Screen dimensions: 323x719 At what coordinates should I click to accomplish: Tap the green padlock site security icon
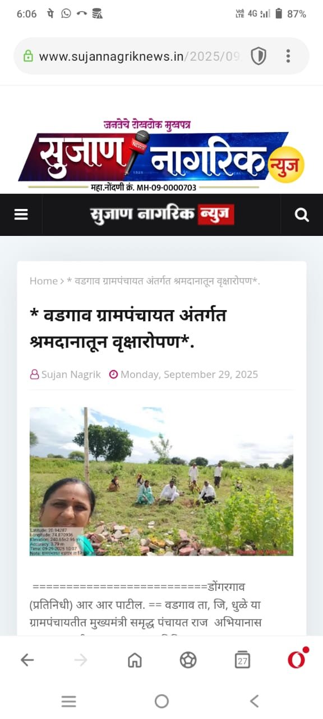coord(28,56)
